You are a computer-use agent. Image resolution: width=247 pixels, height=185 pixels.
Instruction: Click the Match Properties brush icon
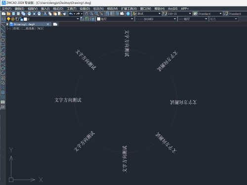click(65, 14)
